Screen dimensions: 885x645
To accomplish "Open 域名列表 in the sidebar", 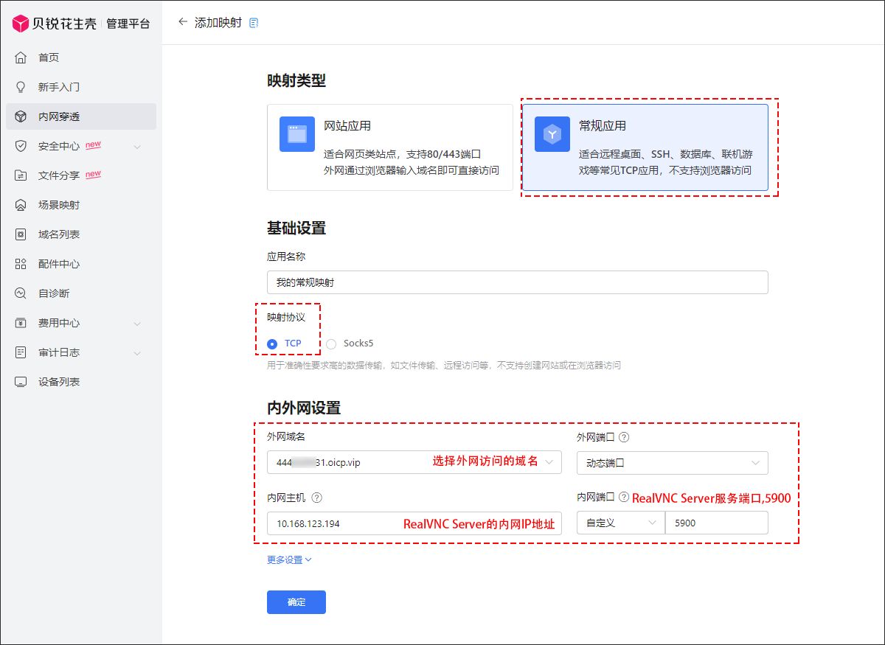I will point(81,234).
